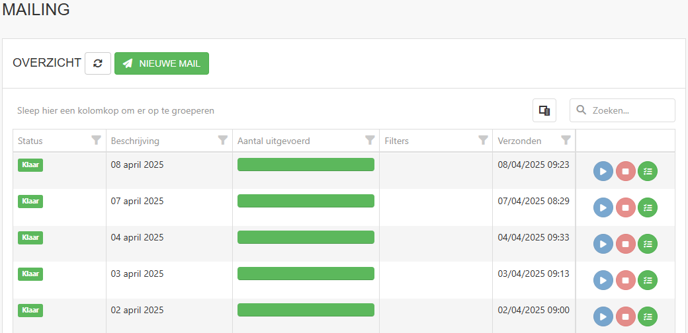
Task: Open the Aantal uitgevoerd column filter
Action: (x=370, y=140)
